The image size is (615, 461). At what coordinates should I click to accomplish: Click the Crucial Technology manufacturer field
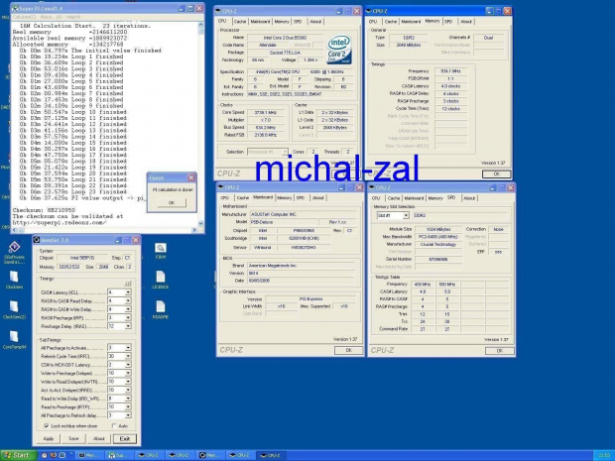[438, 244]
